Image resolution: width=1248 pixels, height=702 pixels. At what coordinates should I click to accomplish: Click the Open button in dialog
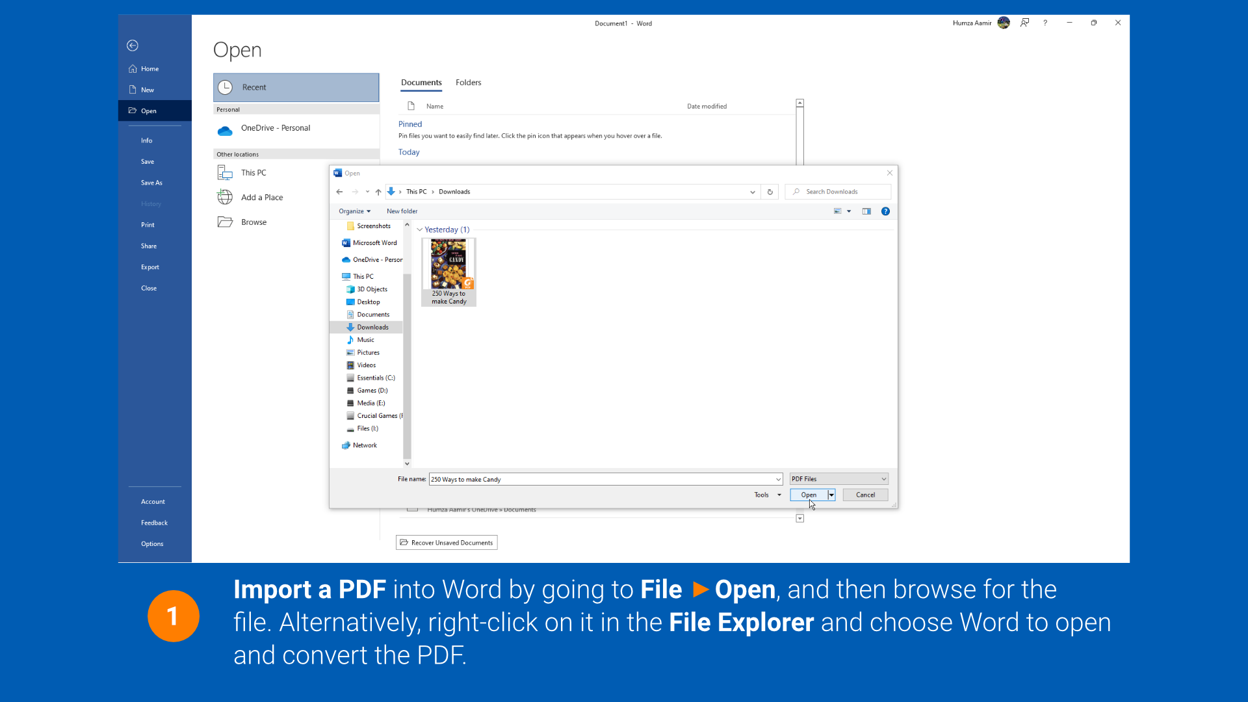coord(809,495)
